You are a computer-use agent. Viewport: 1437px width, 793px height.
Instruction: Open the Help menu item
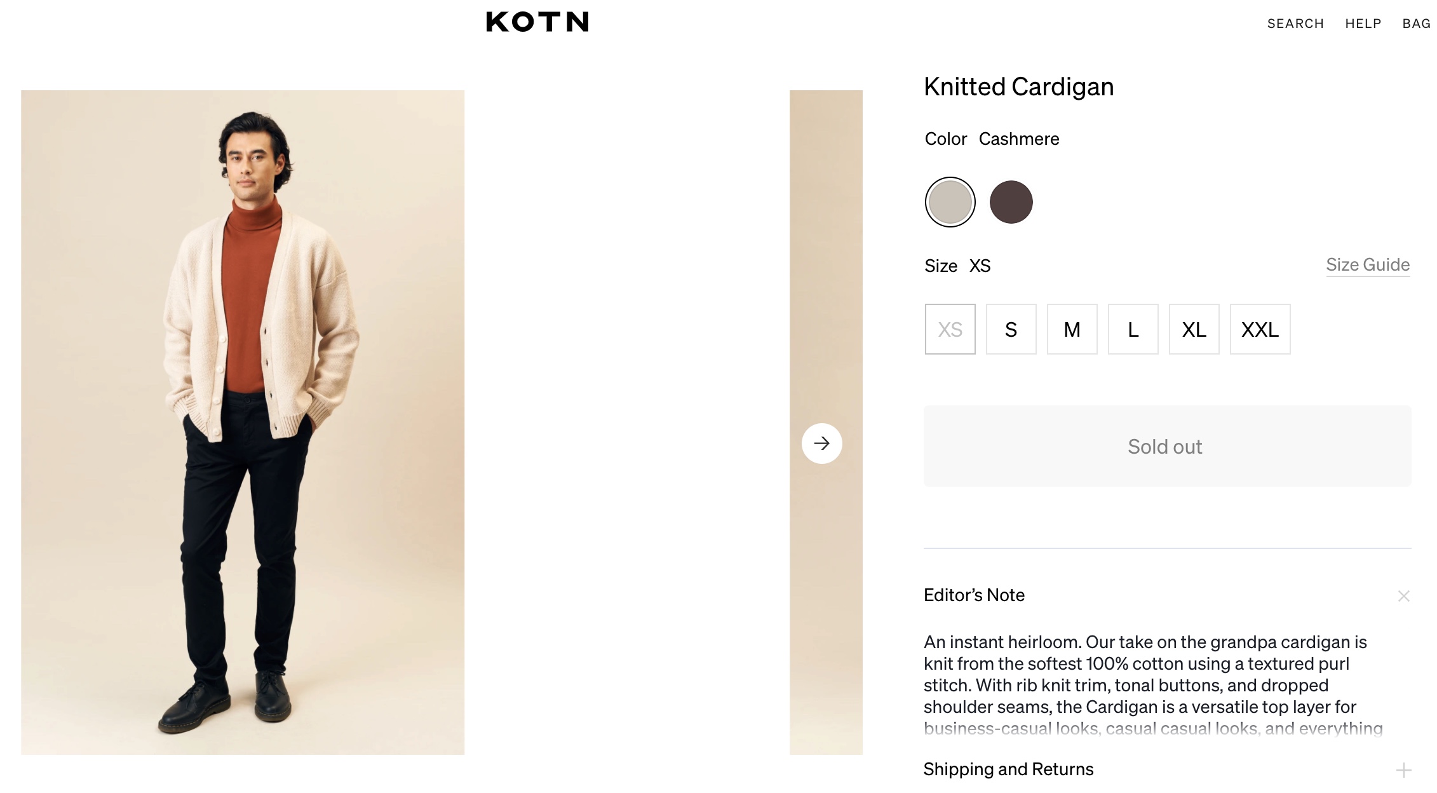(x=1363, y=24)
